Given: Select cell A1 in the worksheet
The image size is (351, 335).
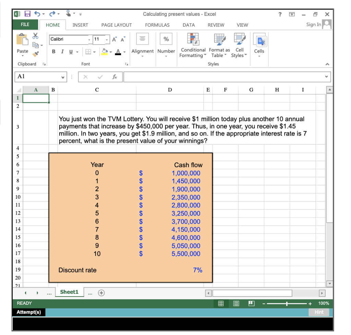Looking at the screenshot, I should click(x=35, y=98).
